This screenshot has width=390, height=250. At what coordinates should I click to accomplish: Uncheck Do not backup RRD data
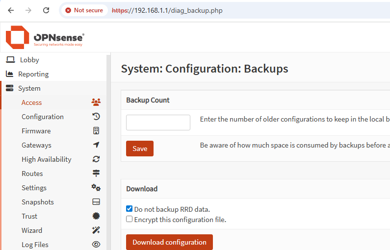[129, 208]
